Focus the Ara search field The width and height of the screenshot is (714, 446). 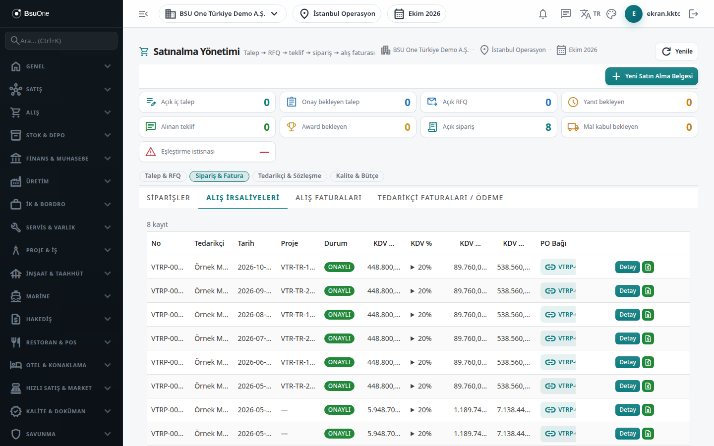61,41
